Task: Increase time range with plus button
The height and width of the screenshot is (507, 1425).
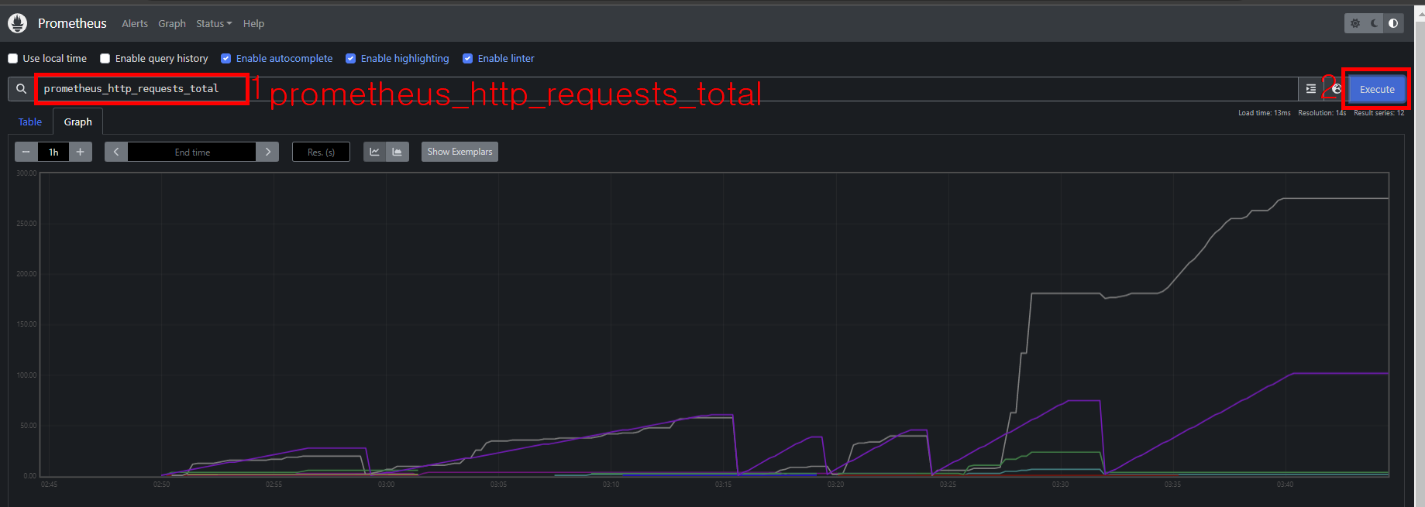Action: tap(80, 152)
